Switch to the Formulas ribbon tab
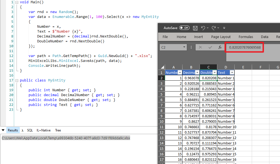The height and width of the screenshot is (164, 280). click(246, 37)
